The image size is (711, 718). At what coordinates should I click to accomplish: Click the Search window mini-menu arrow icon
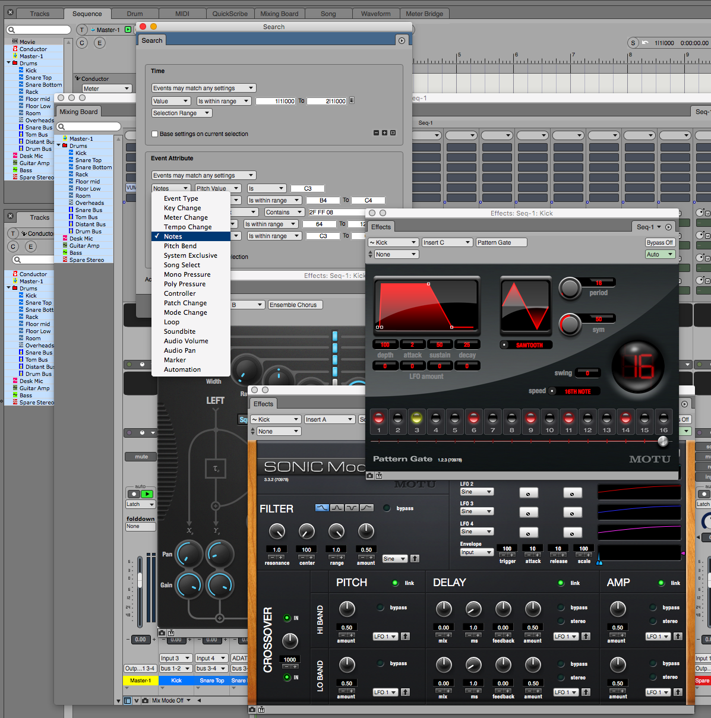pos(402,41)
